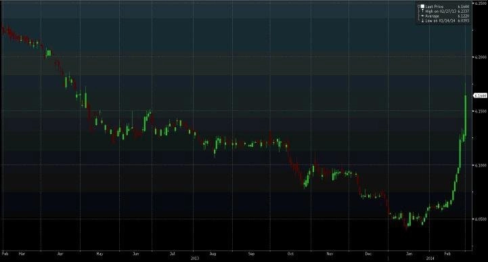
Task: Click the Oct label on the time axis
Action: 290,254
